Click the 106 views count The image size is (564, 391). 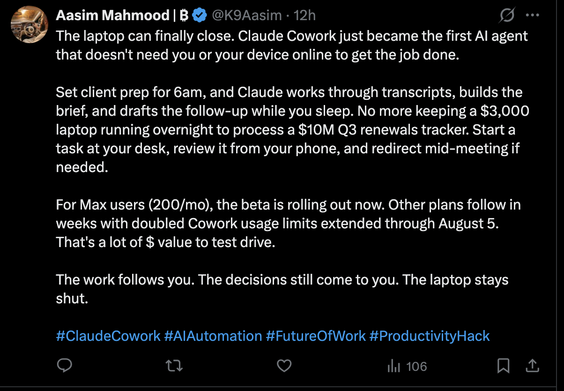point(416,366)
